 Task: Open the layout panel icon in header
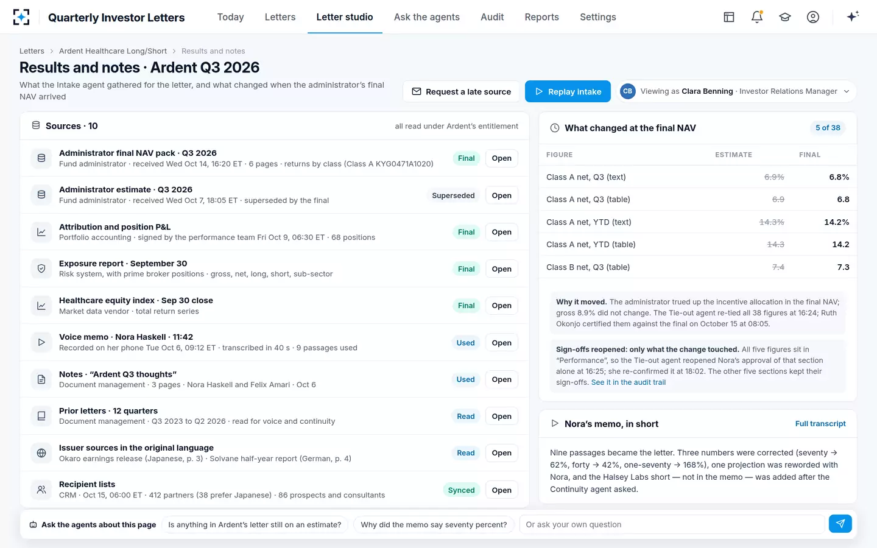729,17
